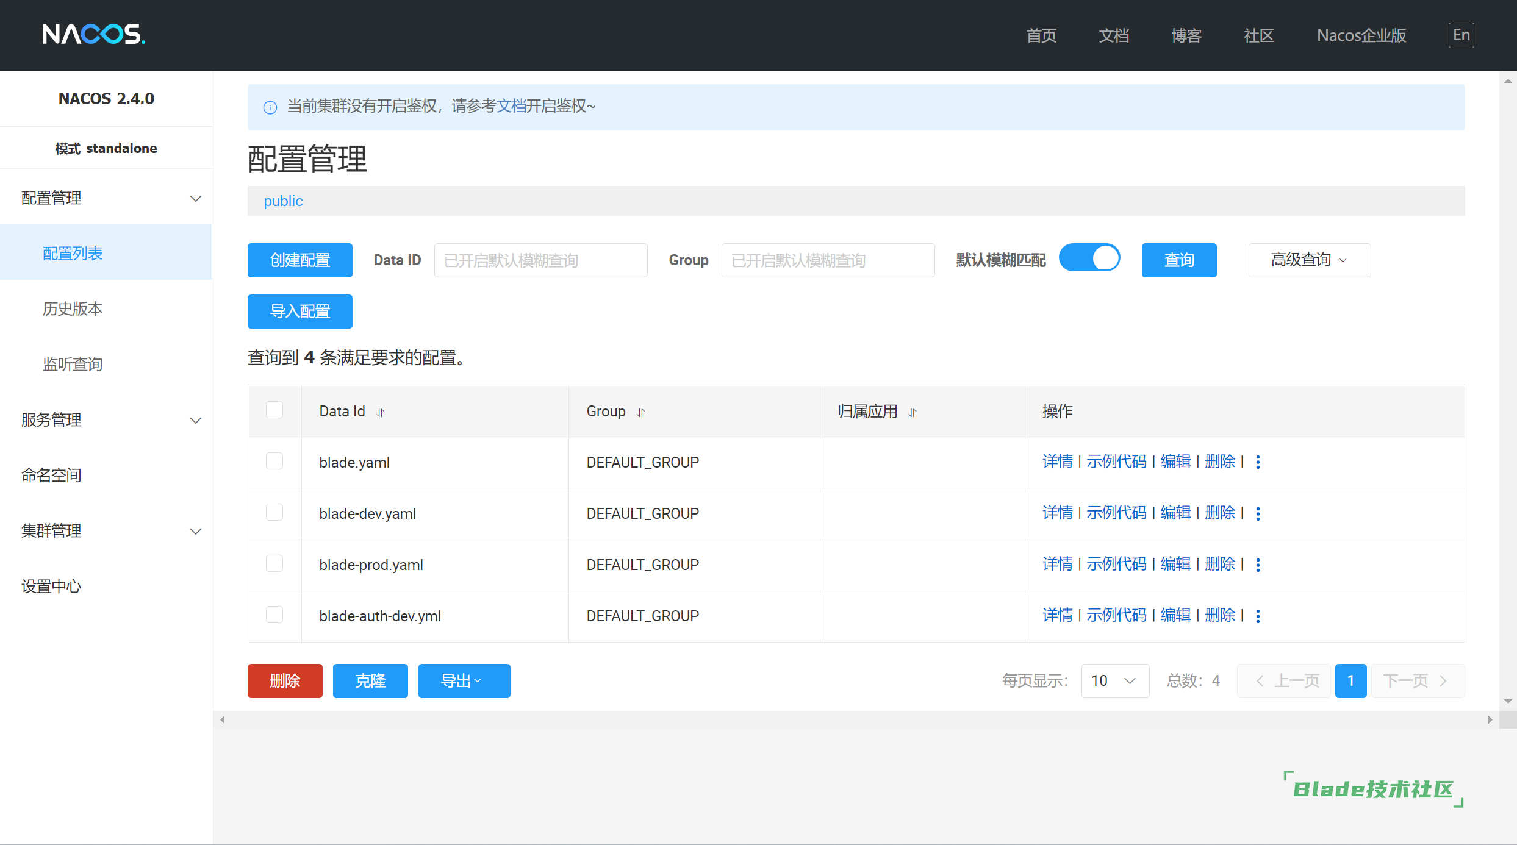This screenshot has height=845, width=1517.
Task: Open 博客 in top navigation
Action: point(1186,35)
